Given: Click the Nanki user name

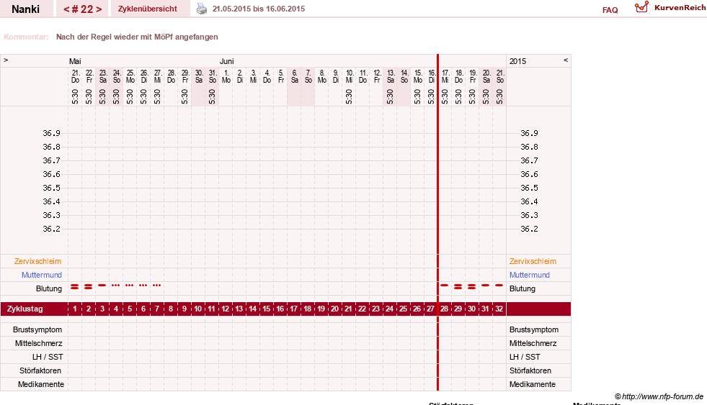Looking at the screenshot, I should point(26,9).
